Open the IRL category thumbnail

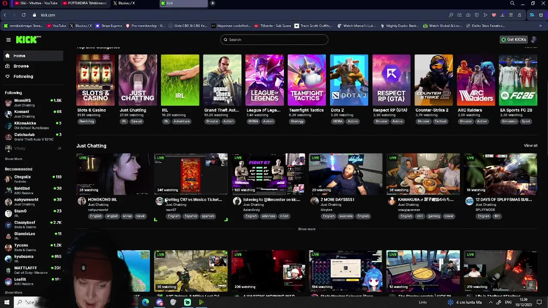pos(180,80)
